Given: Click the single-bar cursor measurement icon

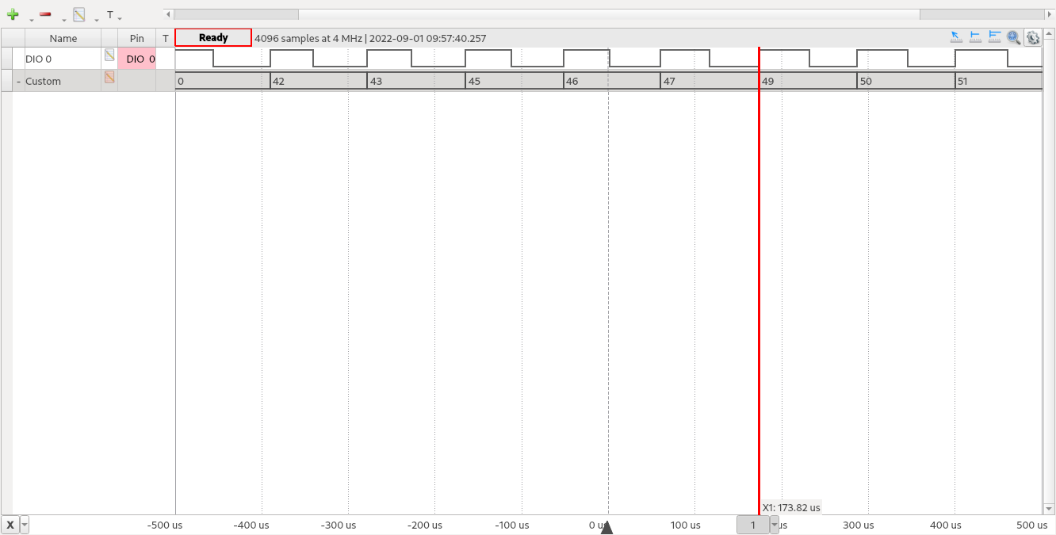Looking at the screenshot, I should point(975,37).
